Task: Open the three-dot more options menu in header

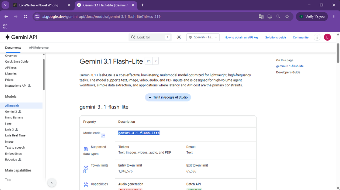Action: point(317,37)
